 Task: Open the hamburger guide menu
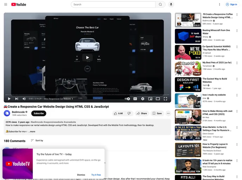pyautogui.click(x=6, y=5)
